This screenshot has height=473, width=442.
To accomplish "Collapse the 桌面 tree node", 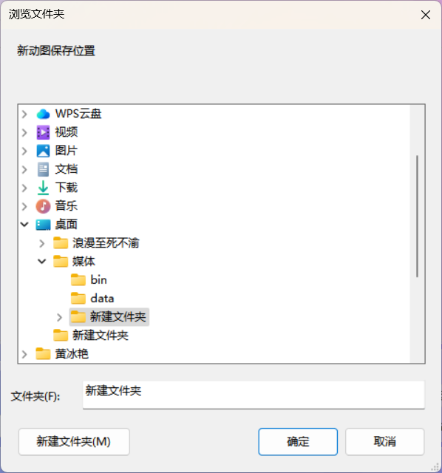I will 24,225.
